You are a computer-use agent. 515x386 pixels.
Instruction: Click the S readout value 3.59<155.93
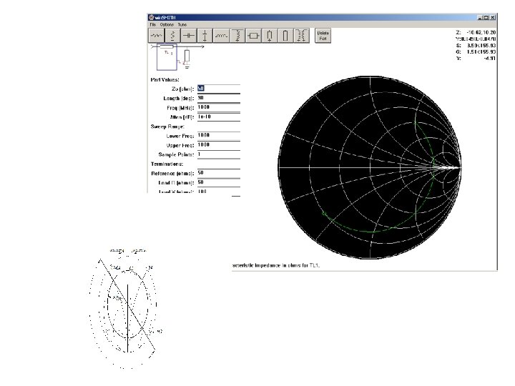pos(481,46)
